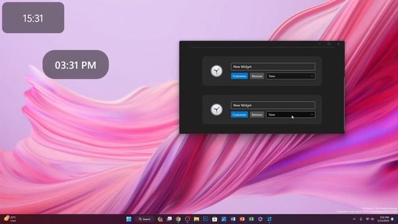Open Photoshop from the taskbar

tap(205, 219)
